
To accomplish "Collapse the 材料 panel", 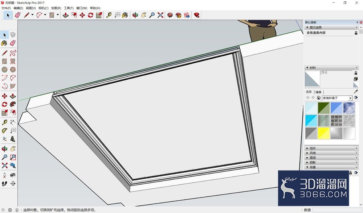I will [307, 68].
